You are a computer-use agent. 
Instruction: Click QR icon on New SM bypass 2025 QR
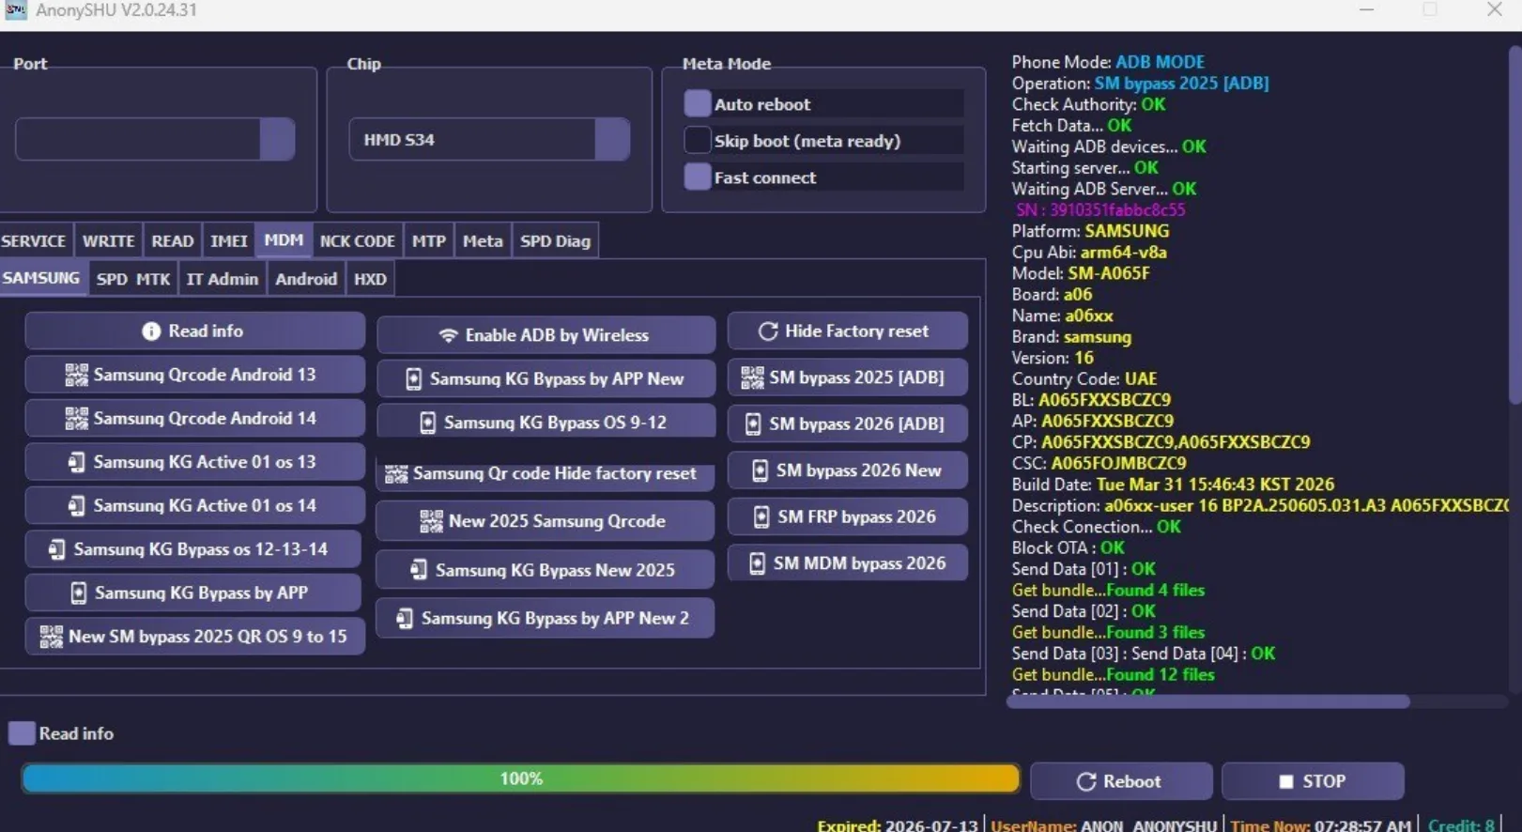[x=51, y=637]
